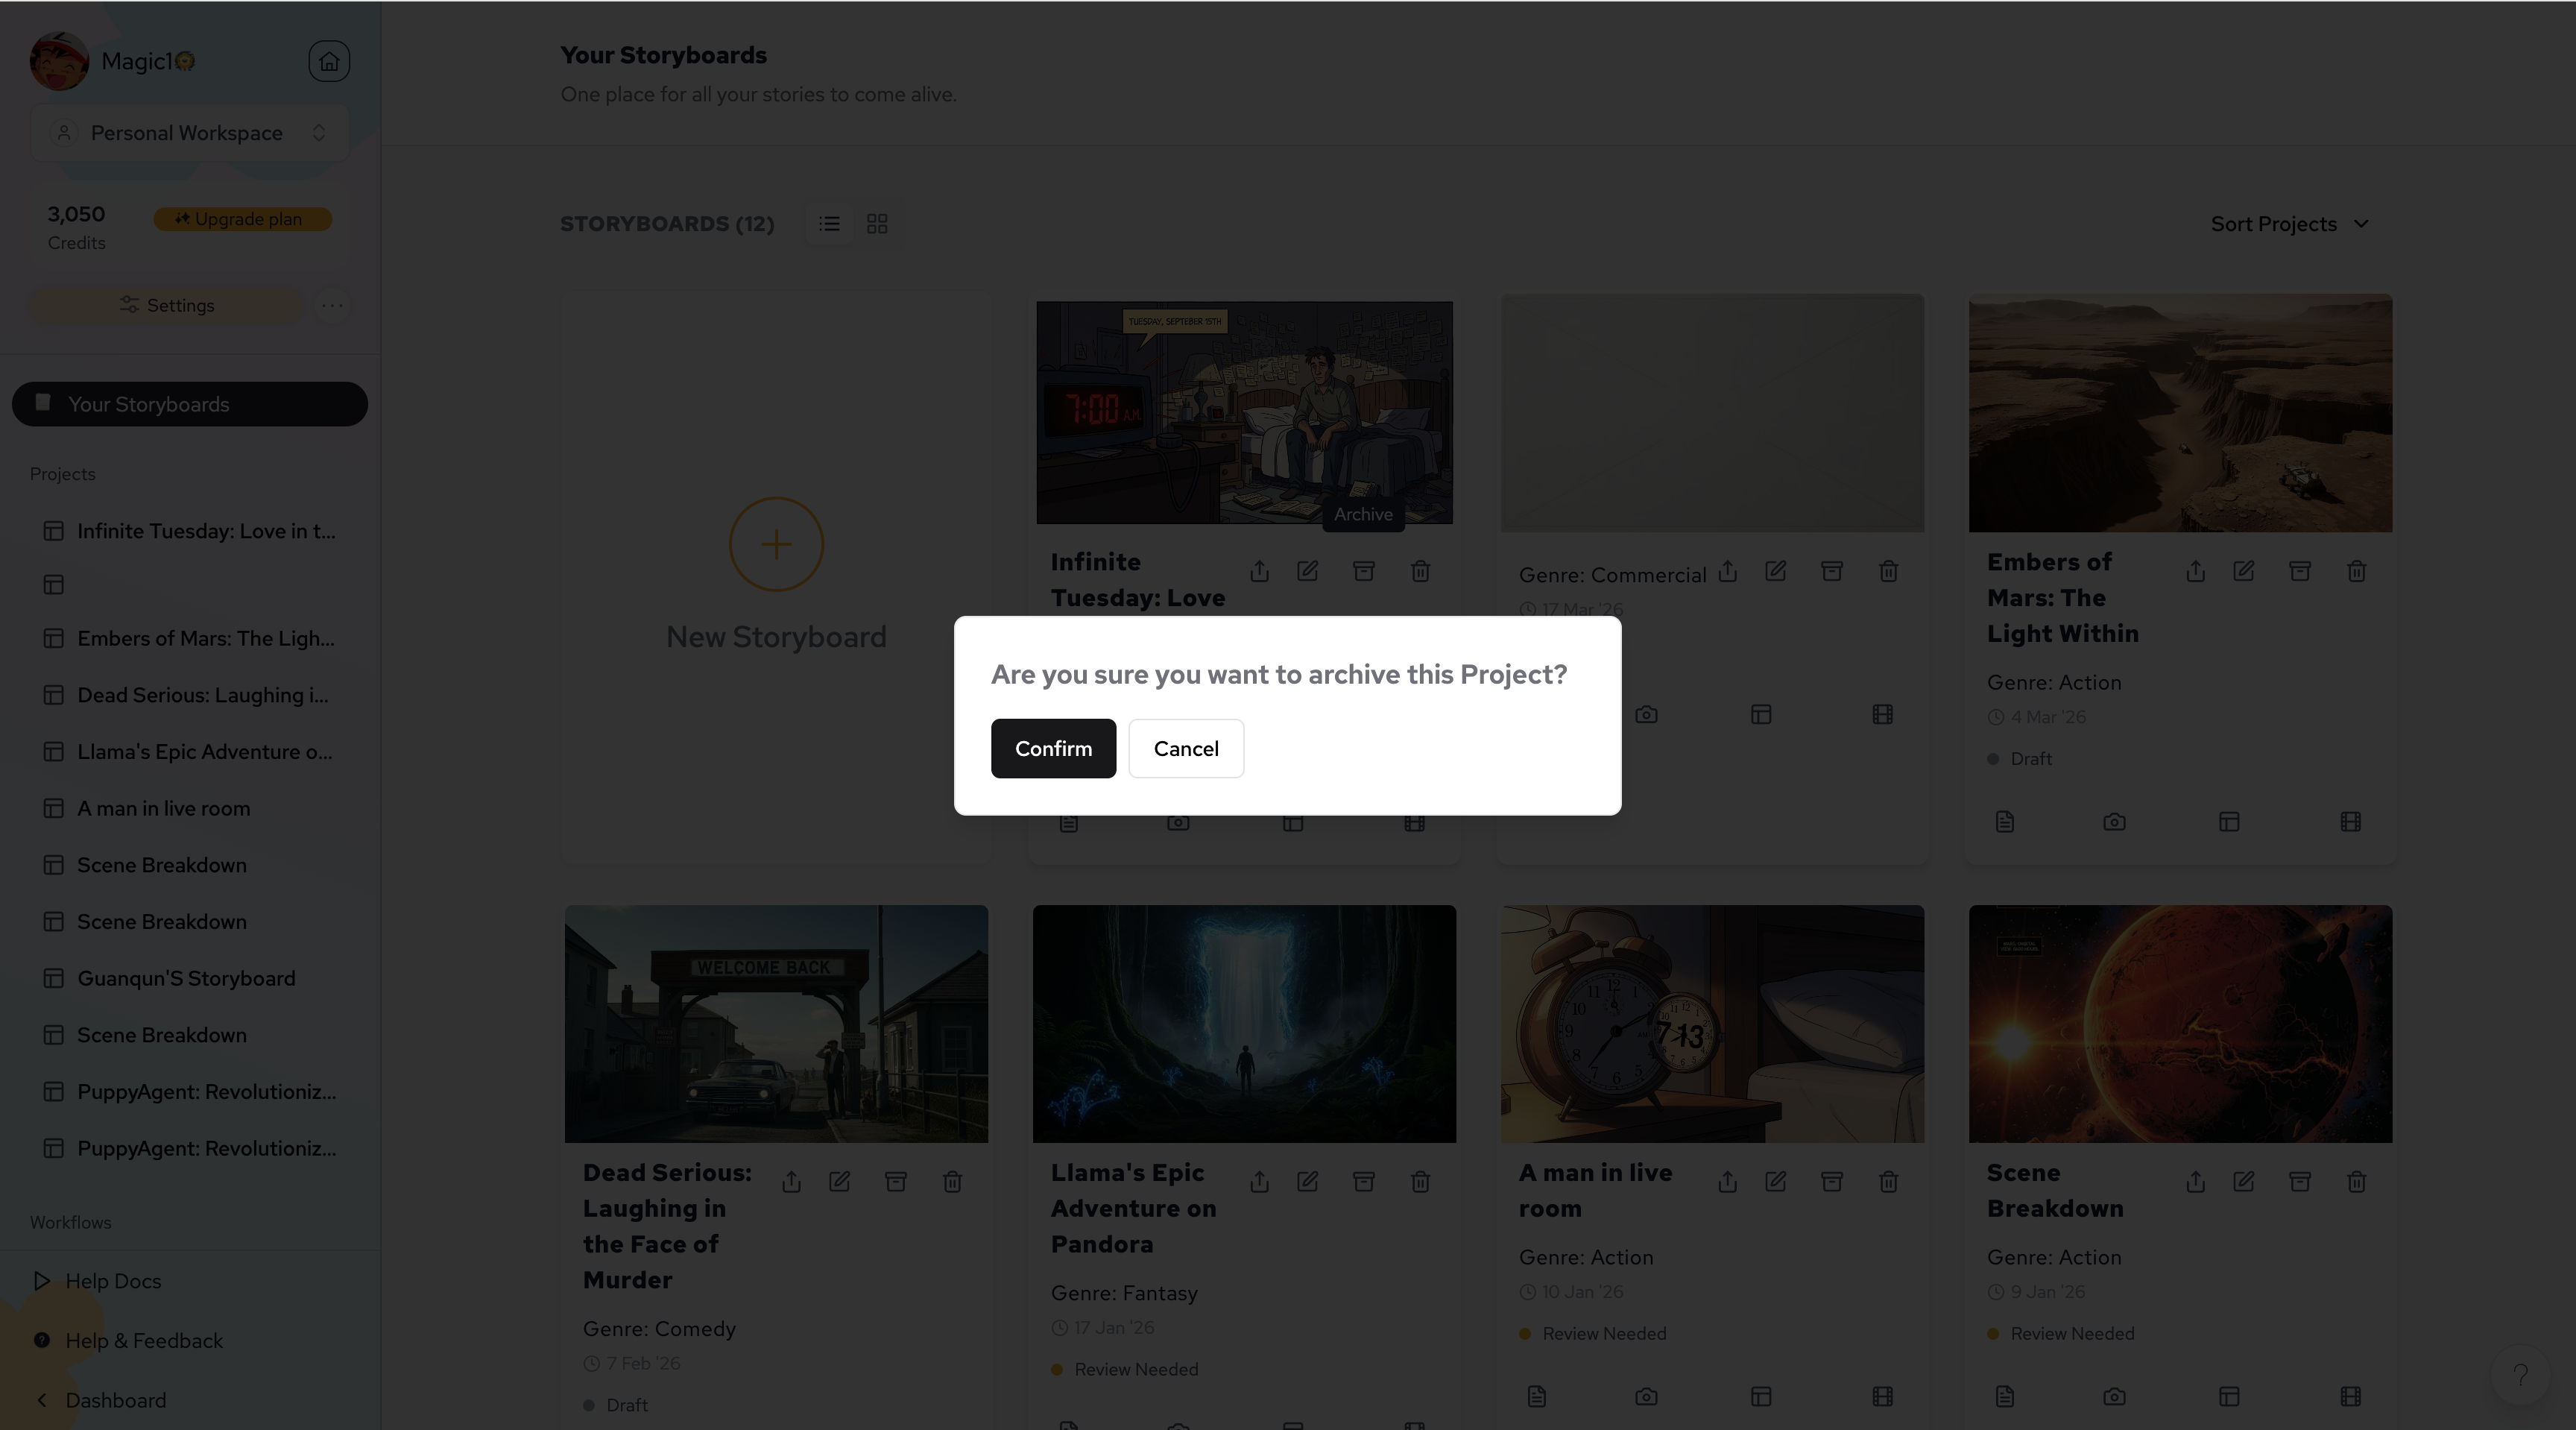Switch storyboards to list view

tap(829, 224)
